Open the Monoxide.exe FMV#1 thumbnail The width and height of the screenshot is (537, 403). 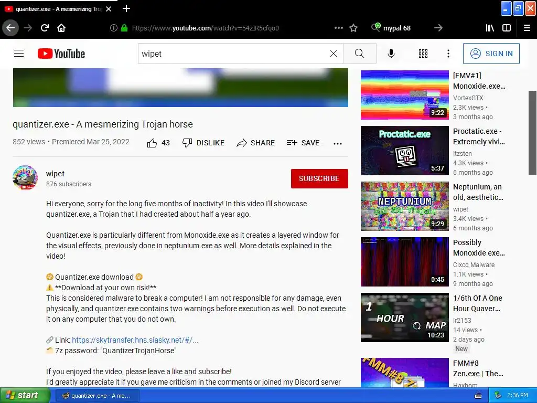pyautogui.click(x=405, y=95)
